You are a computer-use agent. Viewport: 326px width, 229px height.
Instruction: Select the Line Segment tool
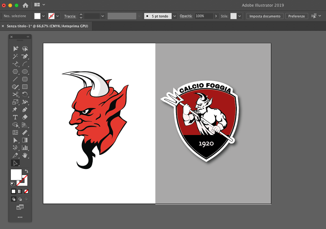(15, 79)
